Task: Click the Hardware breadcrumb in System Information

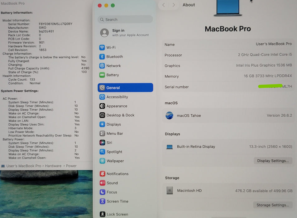Action: 53,166
